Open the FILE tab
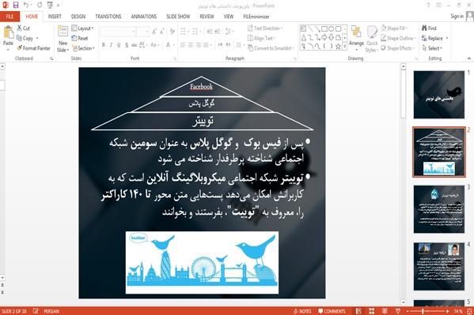Viewport: 474px width, 315px height. [9, 17]
